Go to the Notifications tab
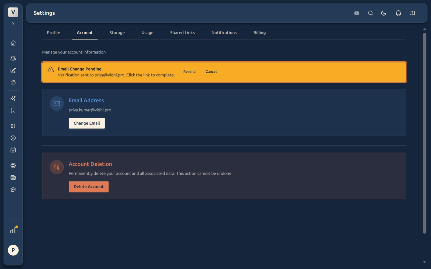This screenshot has height=269, width=431. [224, 33]
